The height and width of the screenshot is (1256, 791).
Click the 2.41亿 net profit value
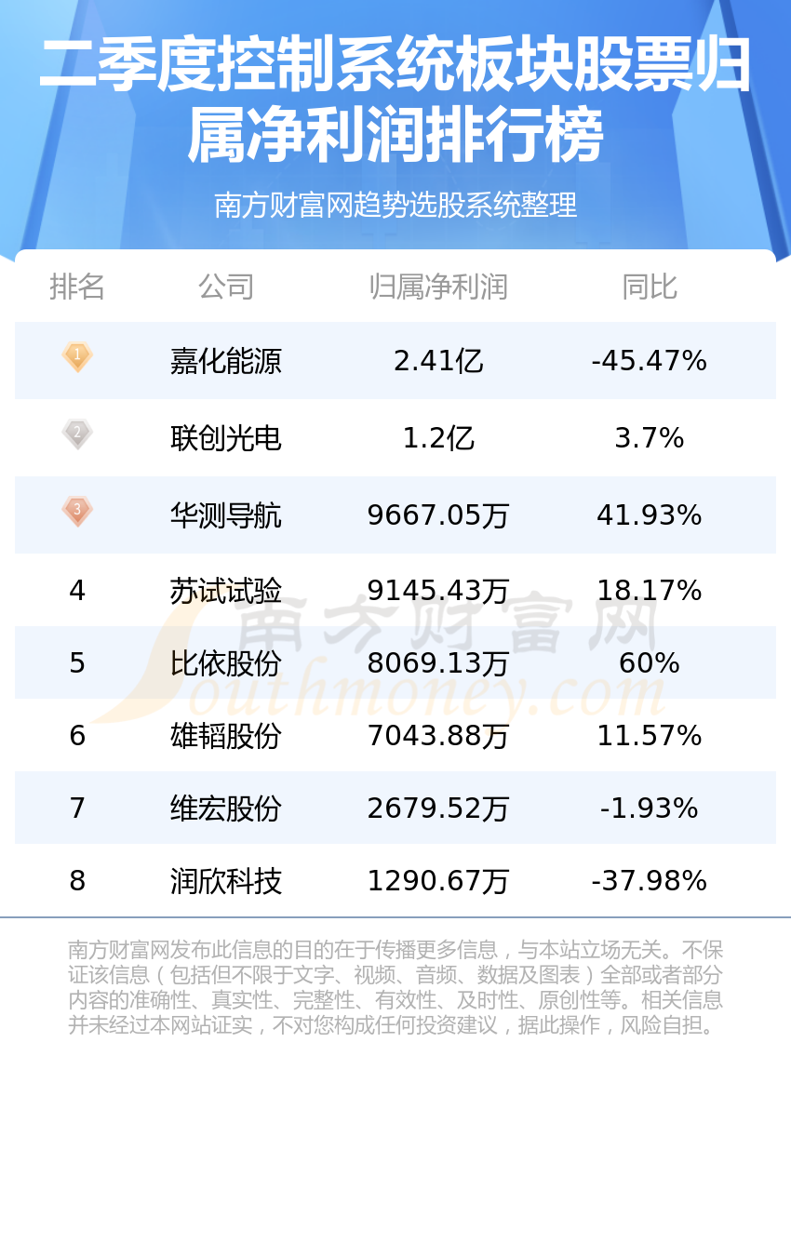tap(438, 361)
